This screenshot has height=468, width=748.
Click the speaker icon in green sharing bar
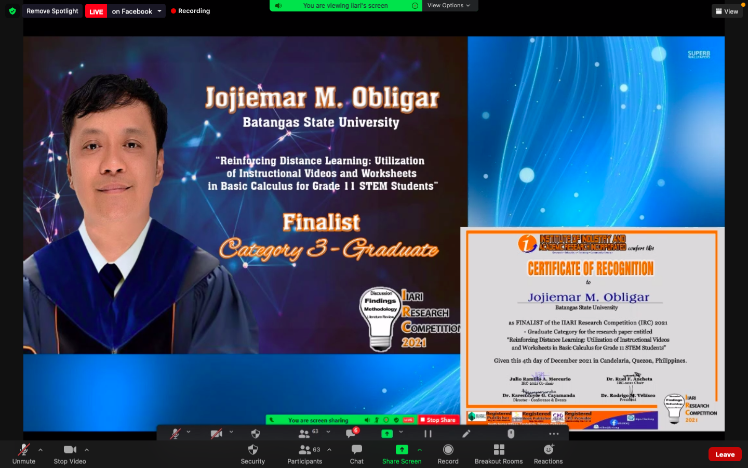tap(278, 6)
